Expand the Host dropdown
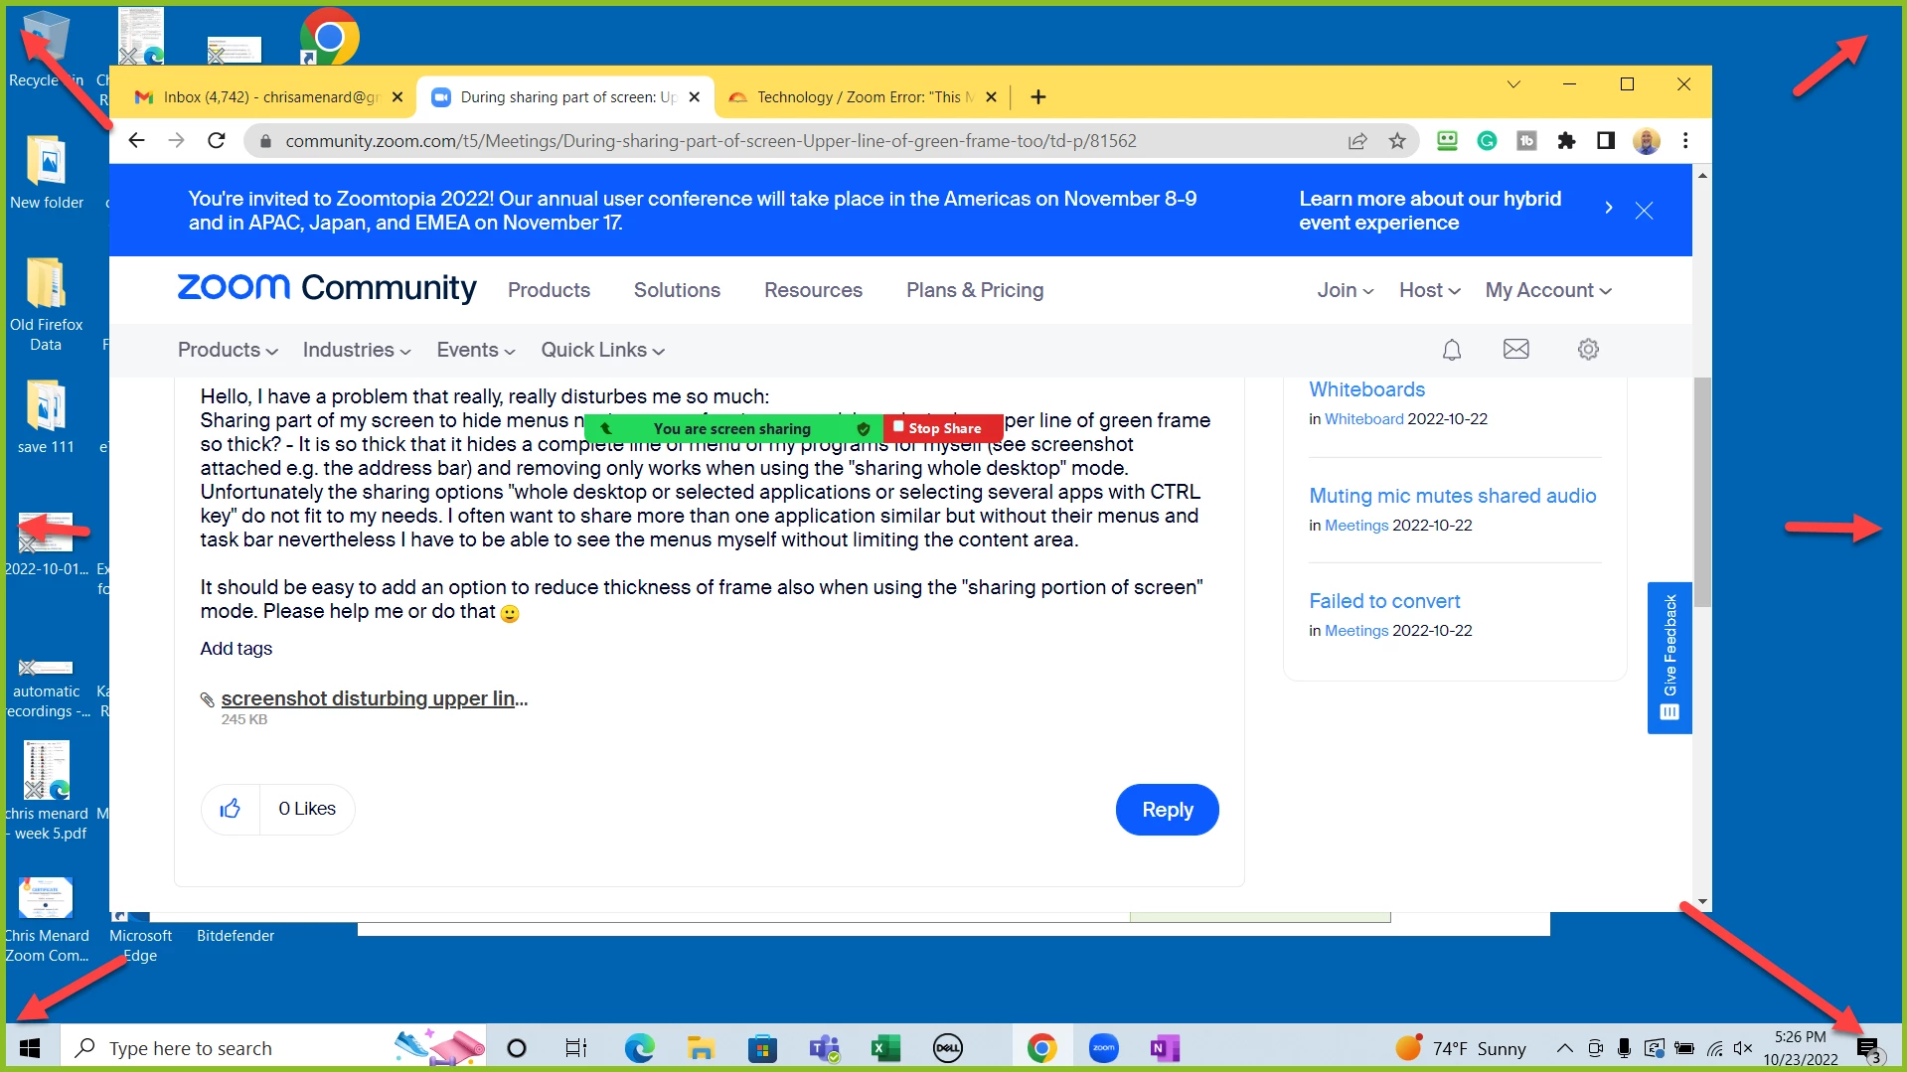Viewport: 1907px width, 1072px height. click(1430, 290)
